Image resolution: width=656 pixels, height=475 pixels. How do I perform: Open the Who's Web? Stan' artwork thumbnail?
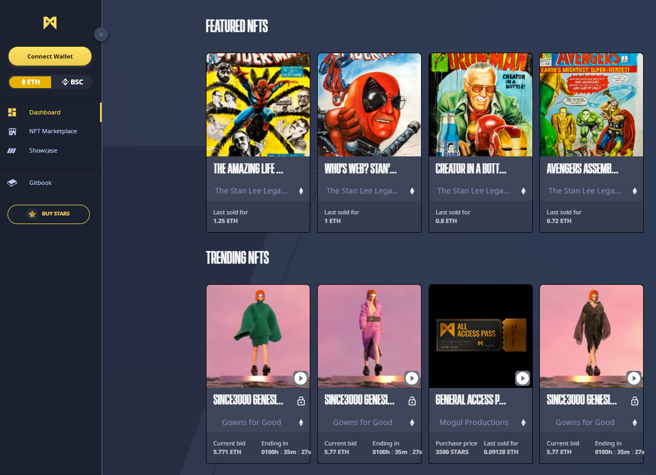(369, 105)
